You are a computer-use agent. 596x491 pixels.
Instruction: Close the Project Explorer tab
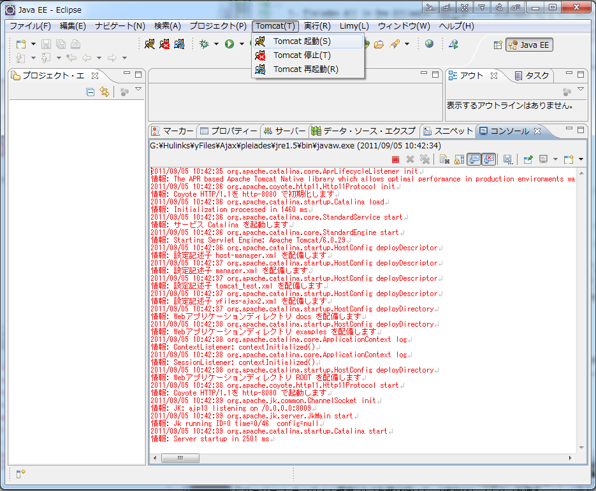[95, 76]
